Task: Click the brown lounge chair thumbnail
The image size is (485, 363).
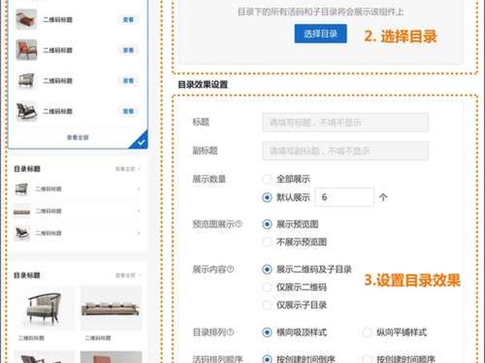Action: point(27,19)
